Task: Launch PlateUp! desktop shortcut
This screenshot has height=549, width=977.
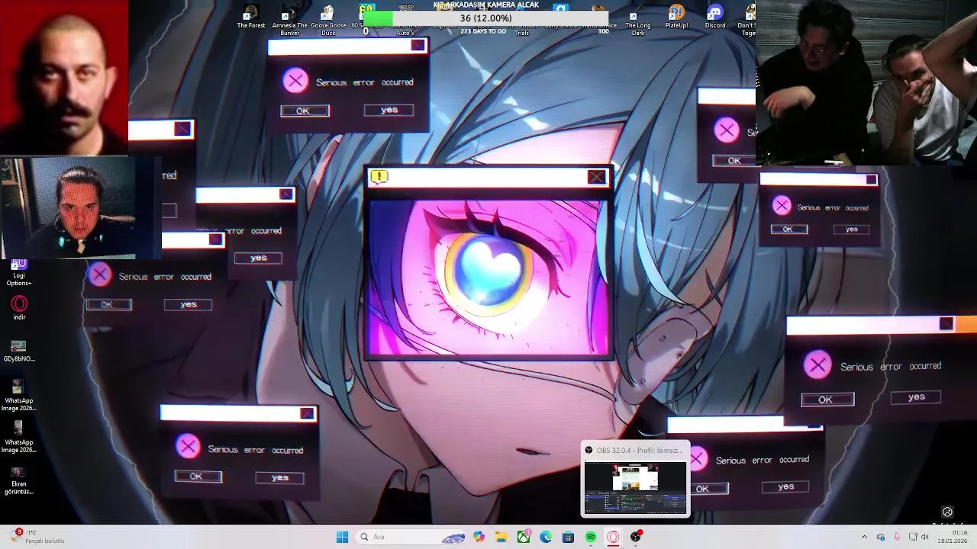Action: coord(676,17)
